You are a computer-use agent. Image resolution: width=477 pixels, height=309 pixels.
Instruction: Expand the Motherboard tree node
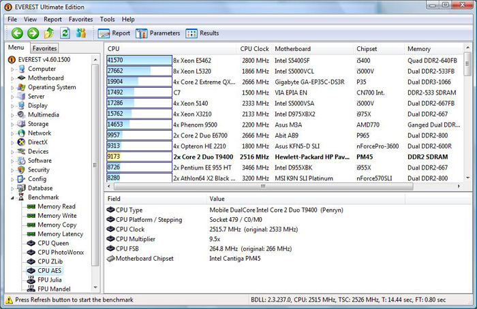point(13,78)
